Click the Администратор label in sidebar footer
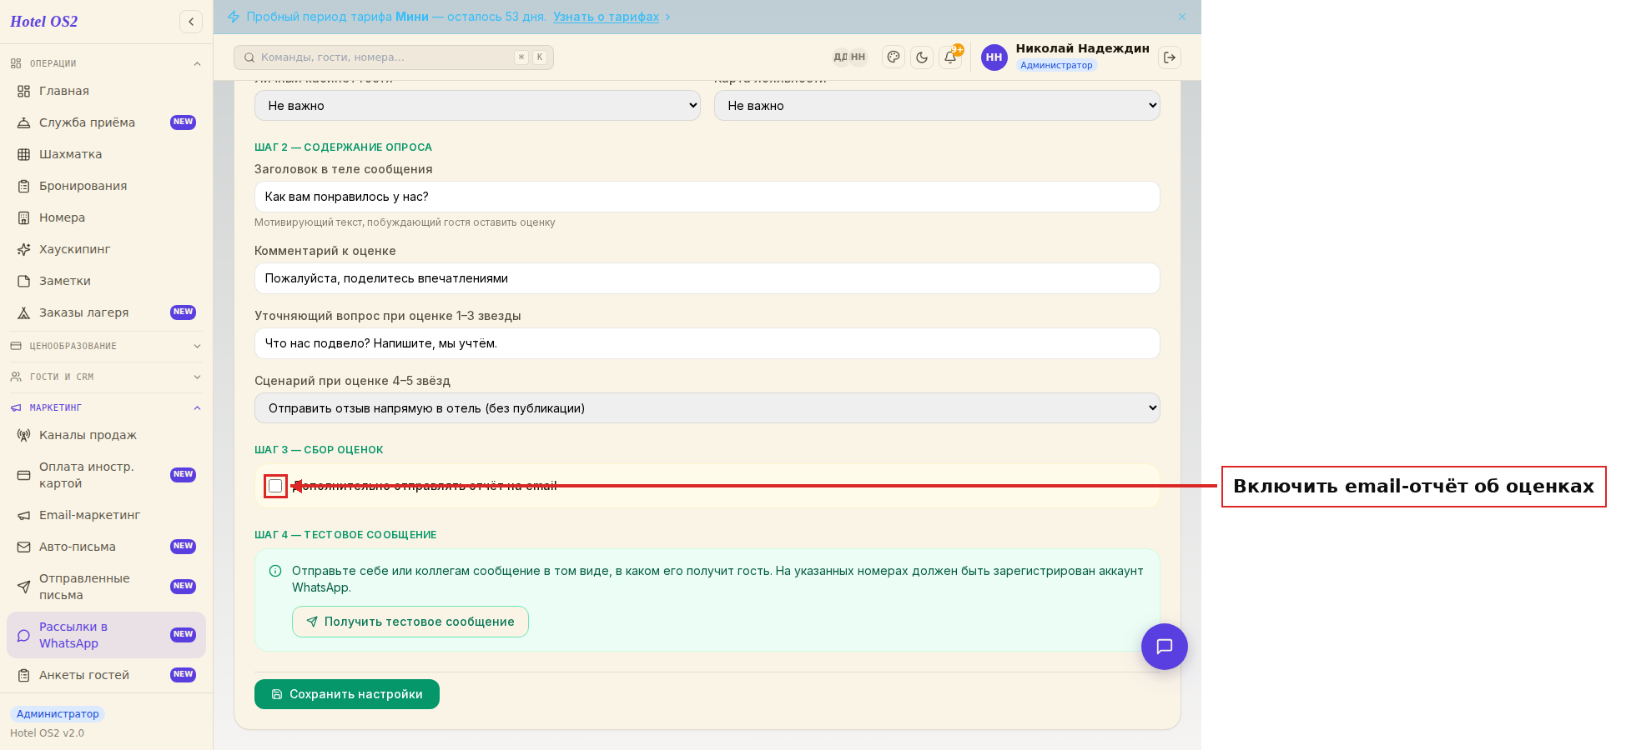 coord(58,714)
